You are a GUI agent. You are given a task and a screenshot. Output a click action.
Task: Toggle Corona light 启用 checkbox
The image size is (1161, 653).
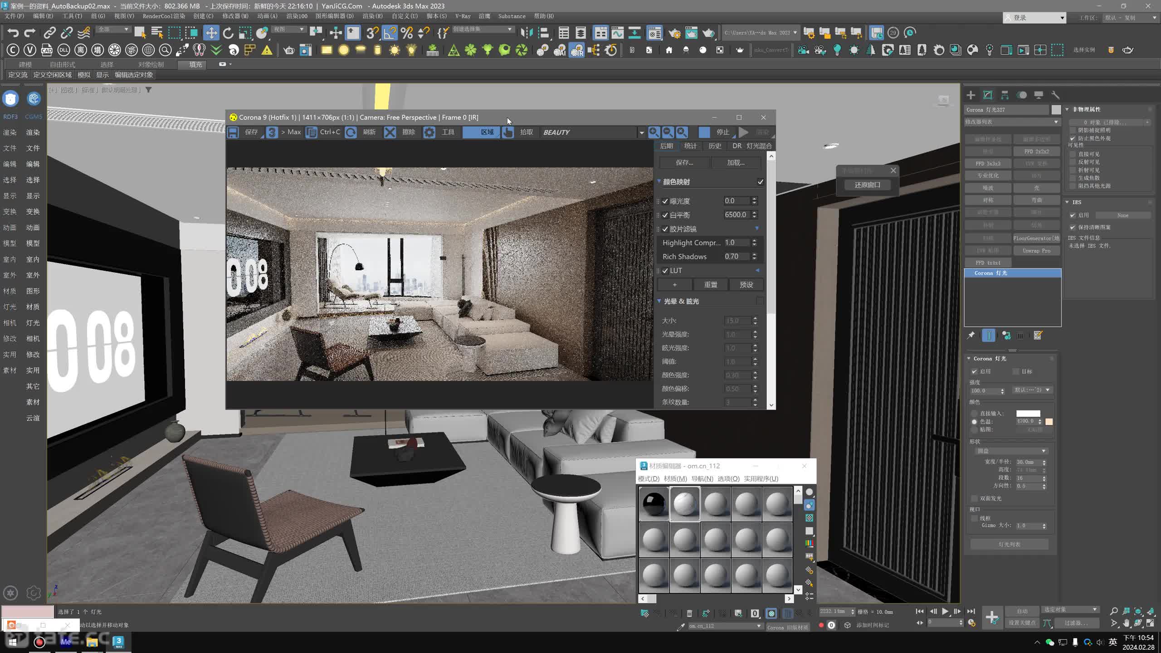974,371
